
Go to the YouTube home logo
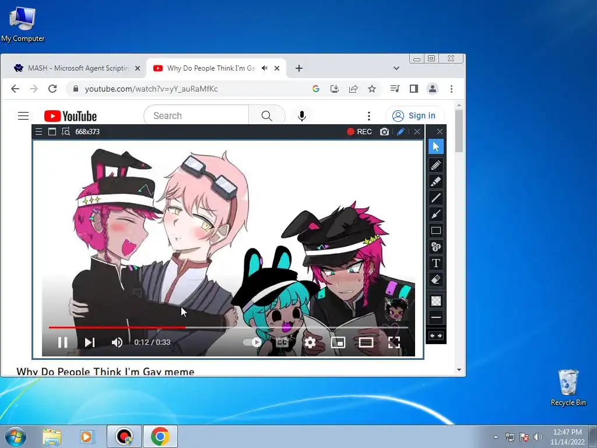click(71, 116)
